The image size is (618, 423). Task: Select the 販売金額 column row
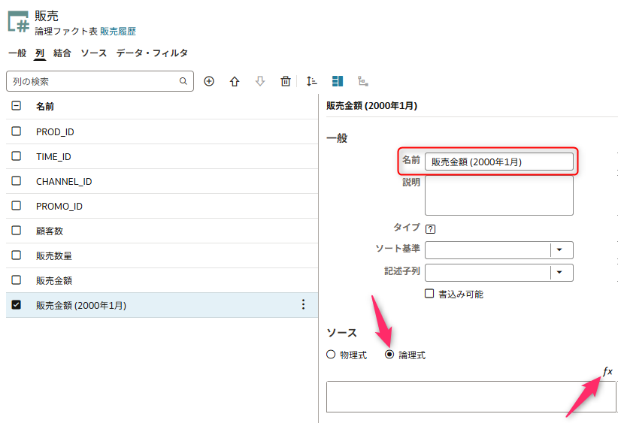click(x=162, y=280)
